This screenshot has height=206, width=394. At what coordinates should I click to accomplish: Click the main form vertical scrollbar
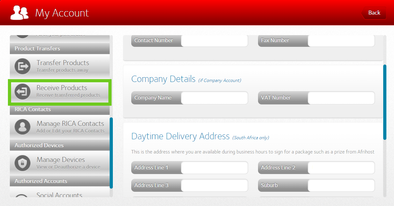pyautogui.click(x=385, y=102)
